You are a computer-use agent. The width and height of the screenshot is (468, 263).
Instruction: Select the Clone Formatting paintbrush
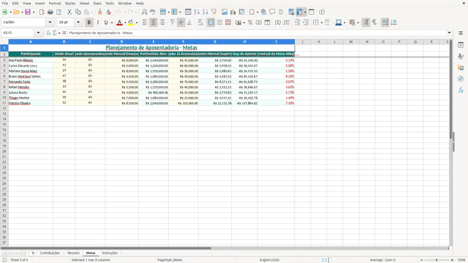click(100, 12)
